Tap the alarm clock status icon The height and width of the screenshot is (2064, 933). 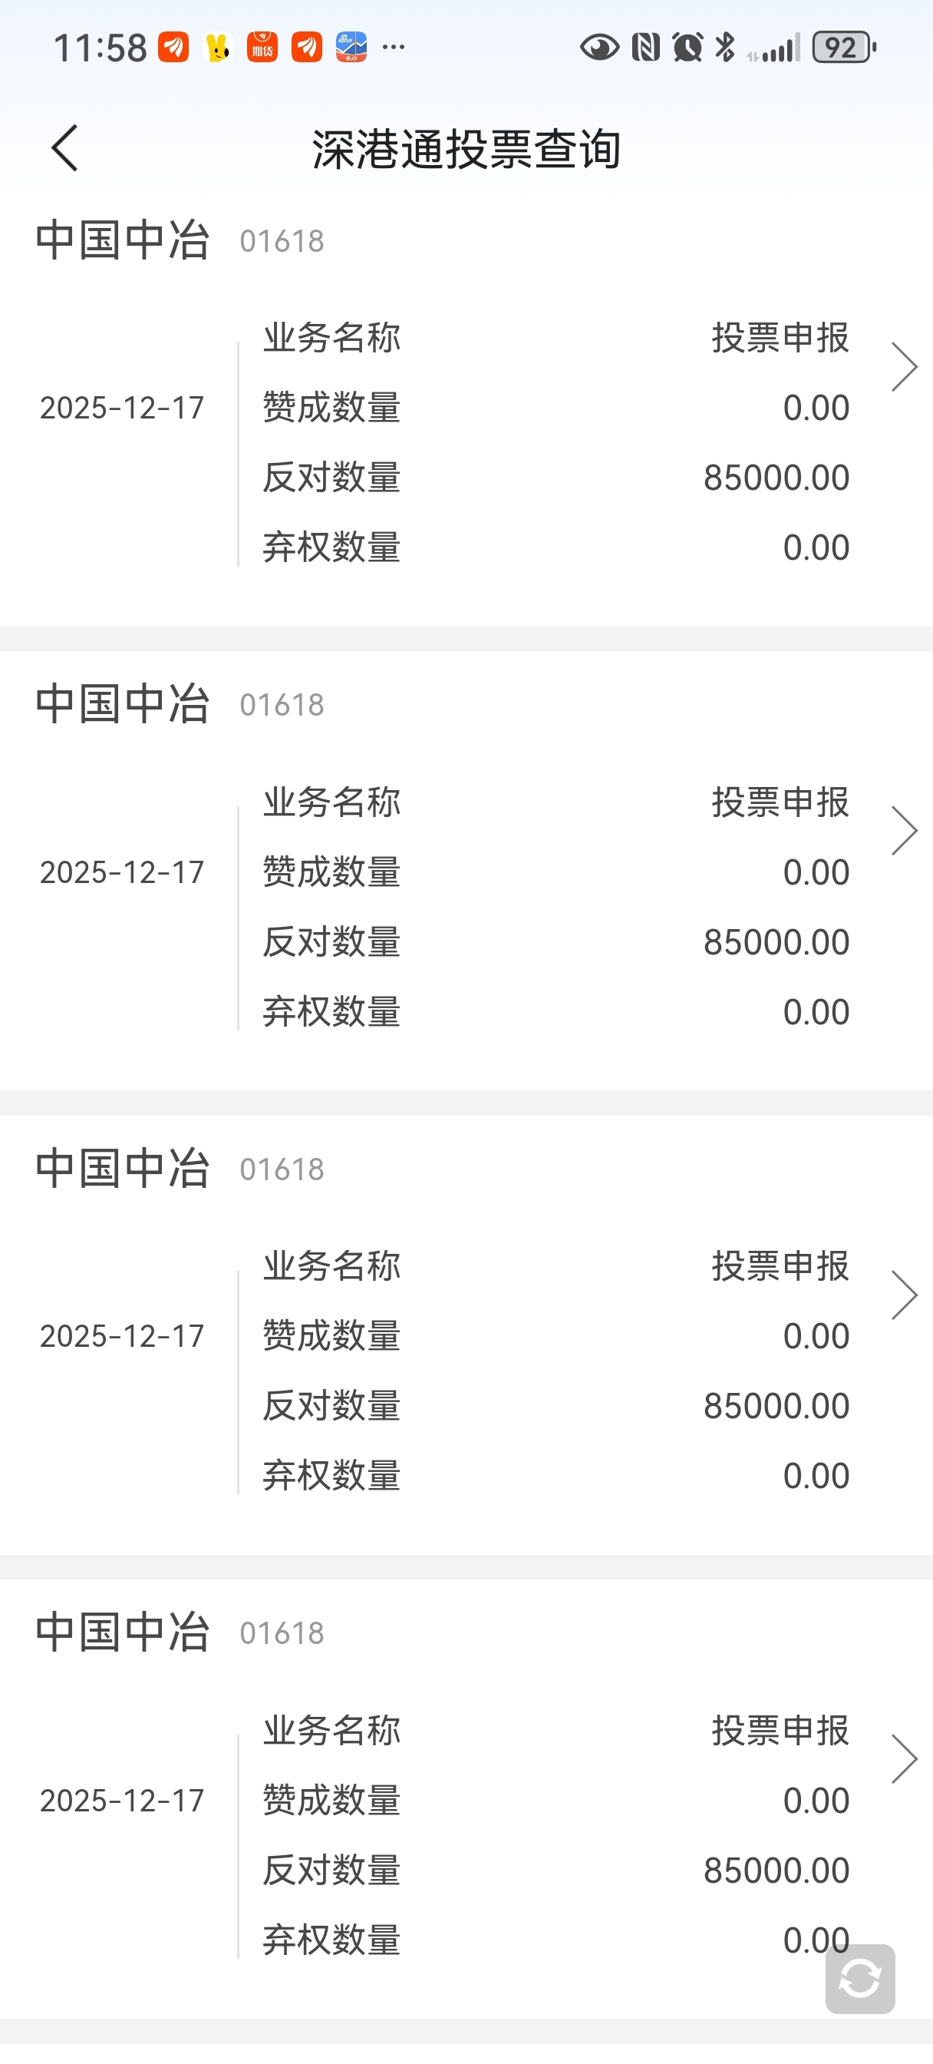(687, 48)
